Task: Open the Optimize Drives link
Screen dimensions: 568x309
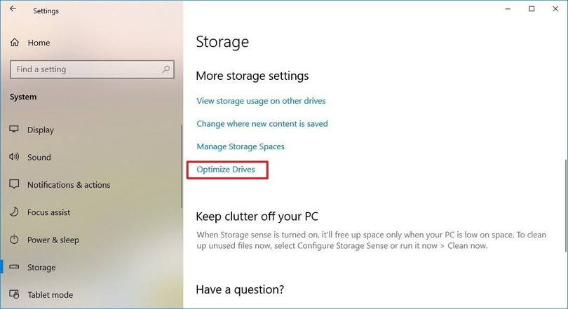Action: [226, 170]
